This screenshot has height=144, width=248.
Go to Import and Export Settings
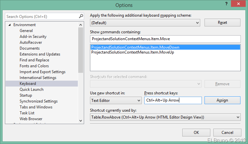43,72
